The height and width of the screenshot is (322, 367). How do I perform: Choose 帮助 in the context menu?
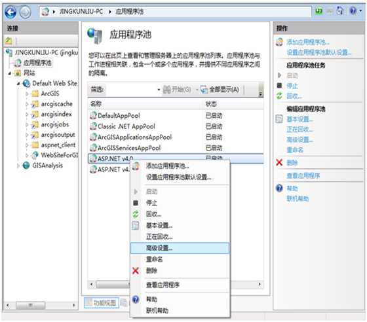point(180,299)
